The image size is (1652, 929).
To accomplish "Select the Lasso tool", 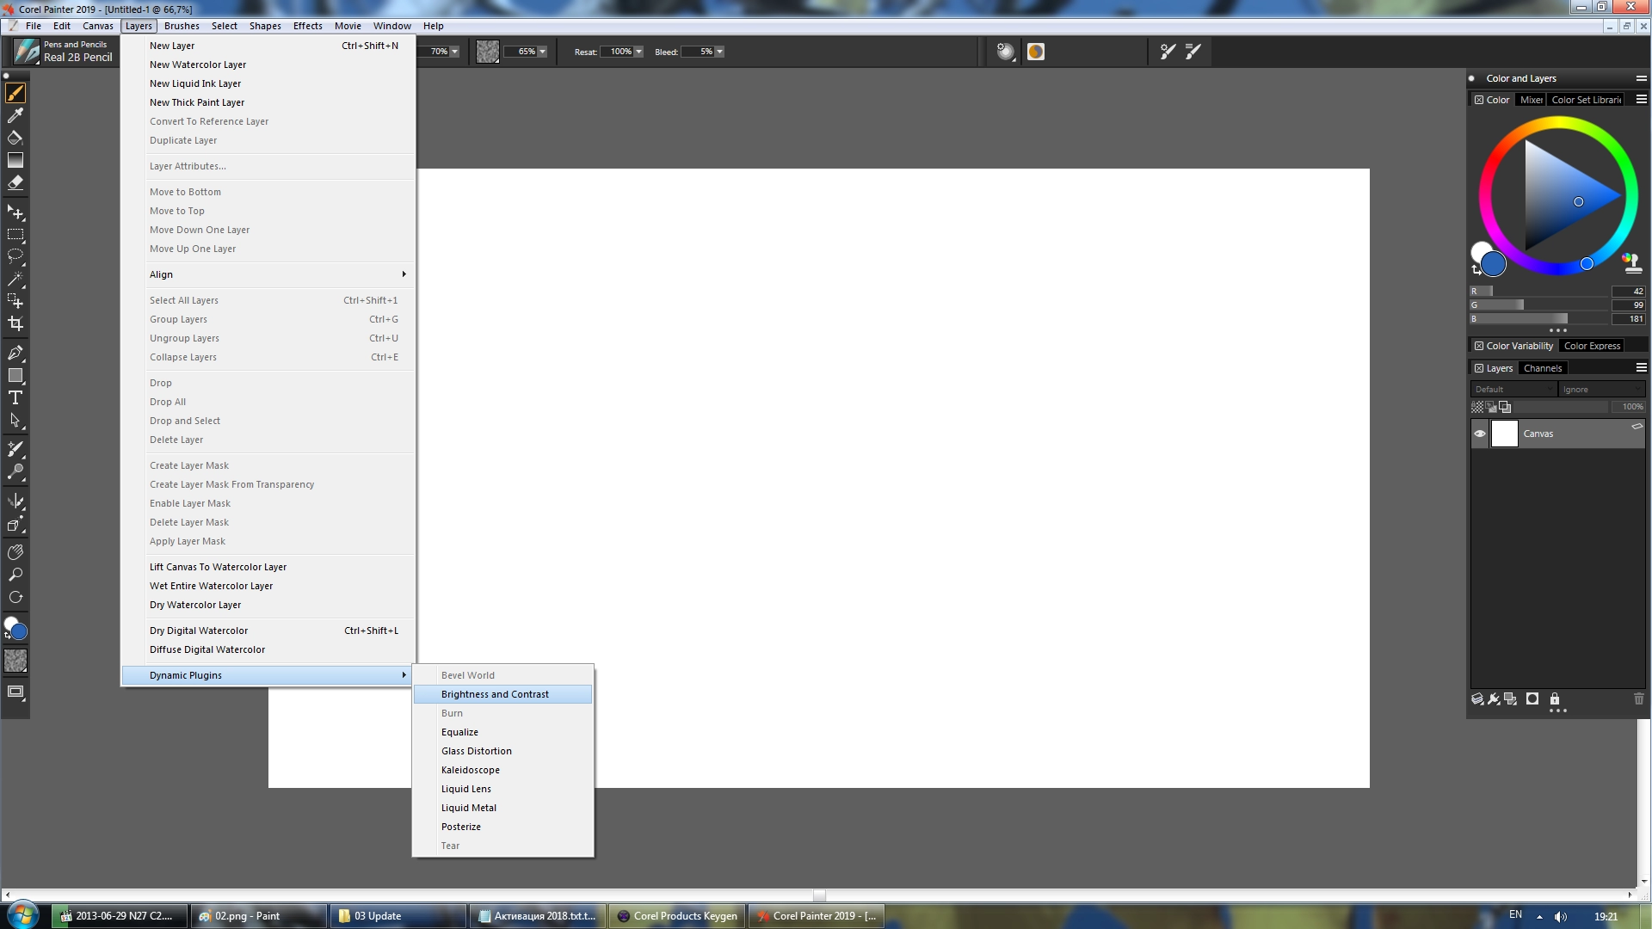I will click(x=15, y=256).
